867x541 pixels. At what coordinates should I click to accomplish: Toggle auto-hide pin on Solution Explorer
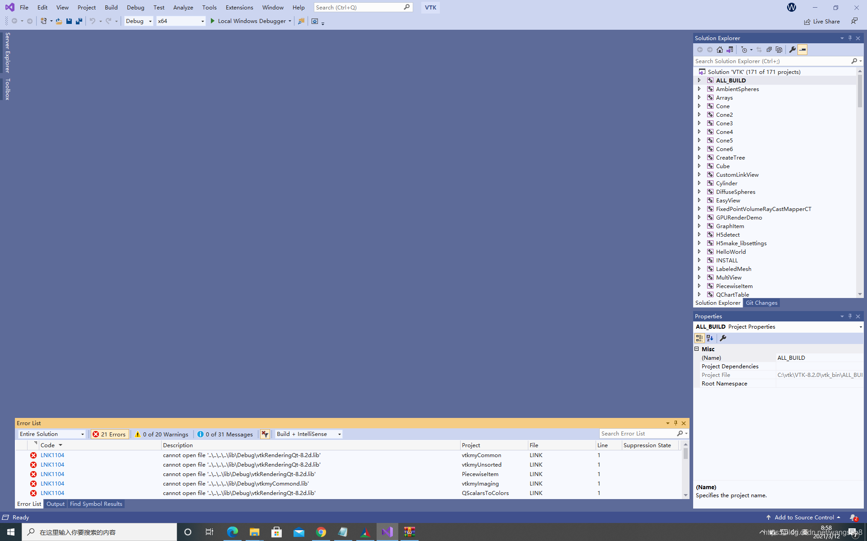click(x=850, y=38)
